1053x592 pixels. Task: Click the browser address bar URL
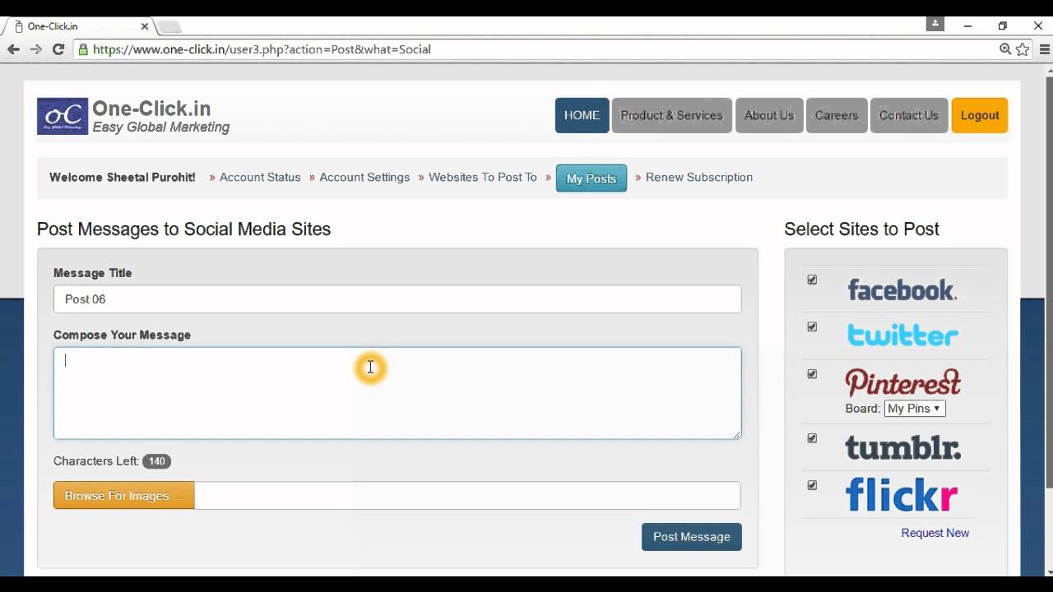pyautogui.click(x=262, y=49)
